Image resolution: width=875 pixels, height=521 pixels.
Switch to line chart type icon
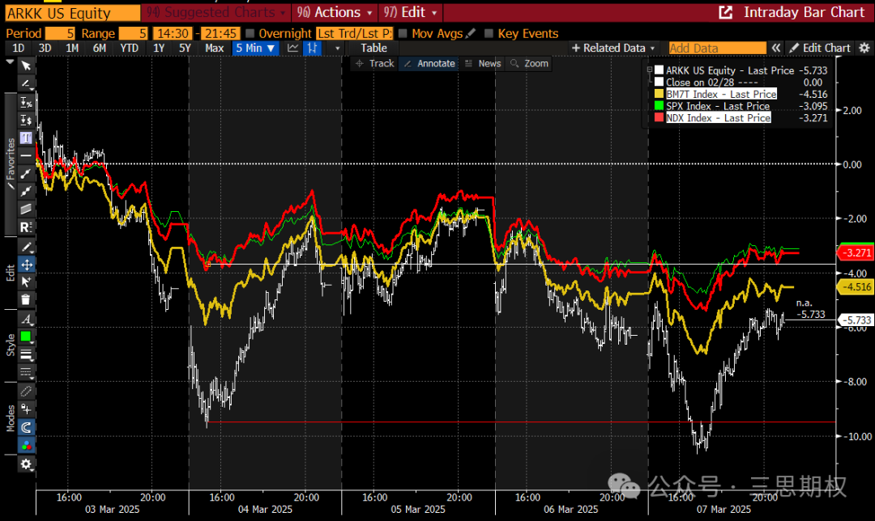coord(293,48)
